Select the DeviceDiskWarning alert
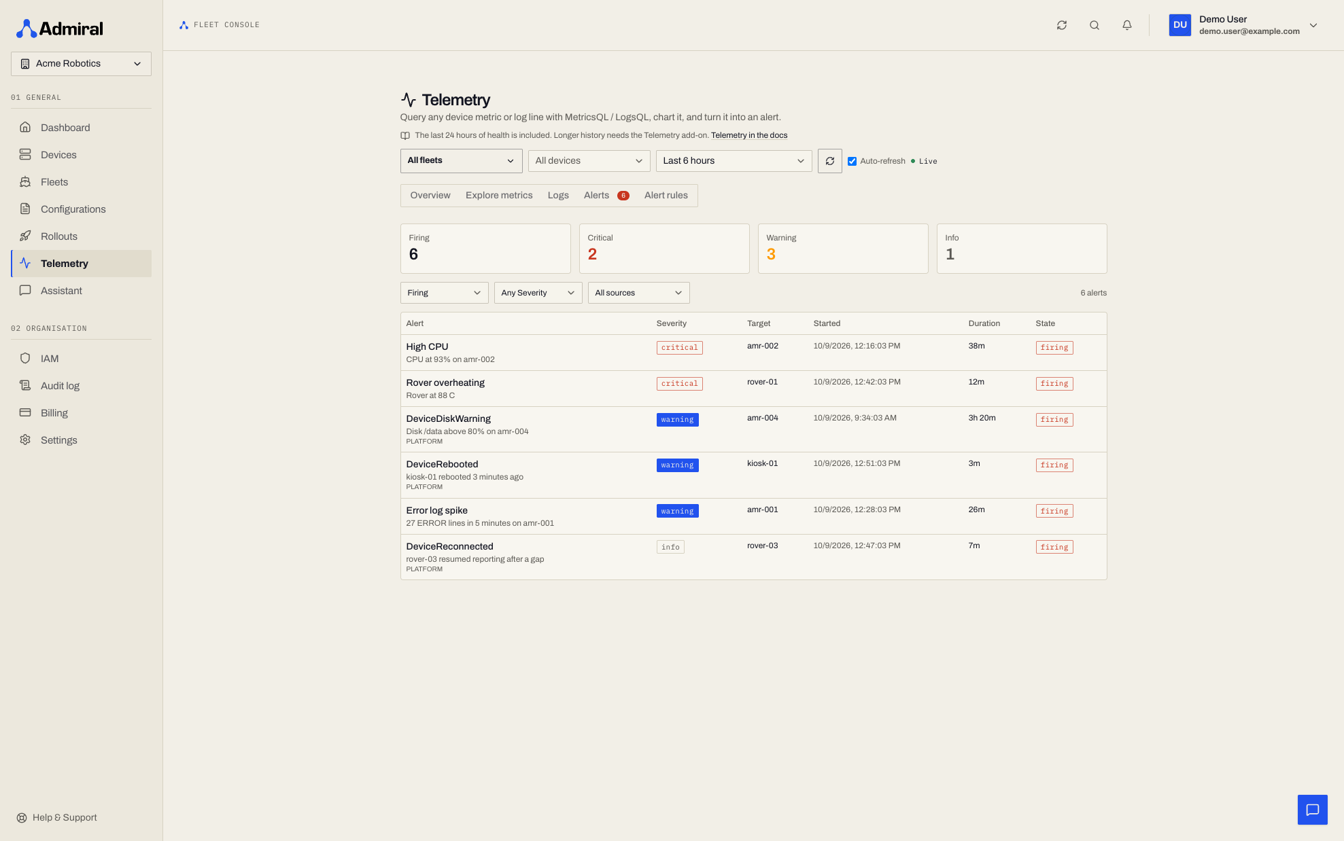 [x=753, y=429]
